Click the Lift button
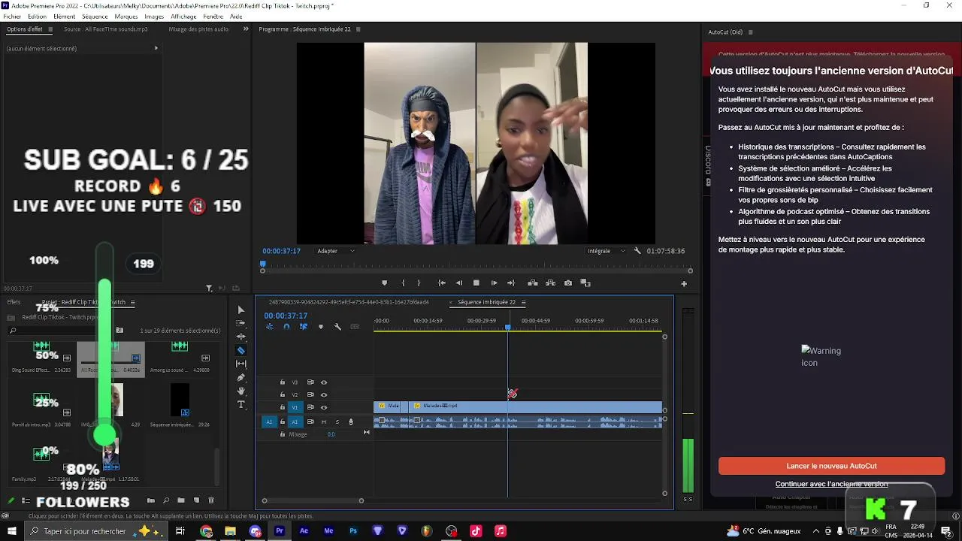962x541 pixels. pyautogui.click(x=533, y=283)
